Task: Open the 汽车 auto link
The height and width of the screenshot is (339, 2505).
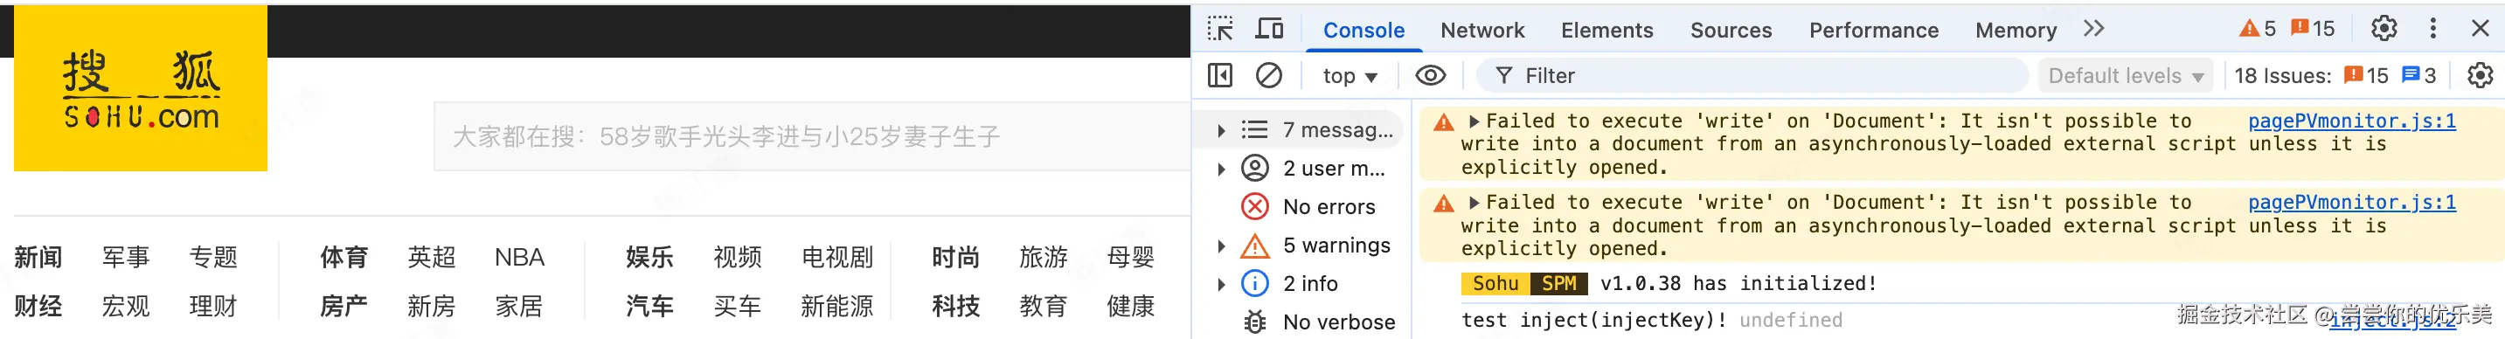Action: [x=649, y=307]
